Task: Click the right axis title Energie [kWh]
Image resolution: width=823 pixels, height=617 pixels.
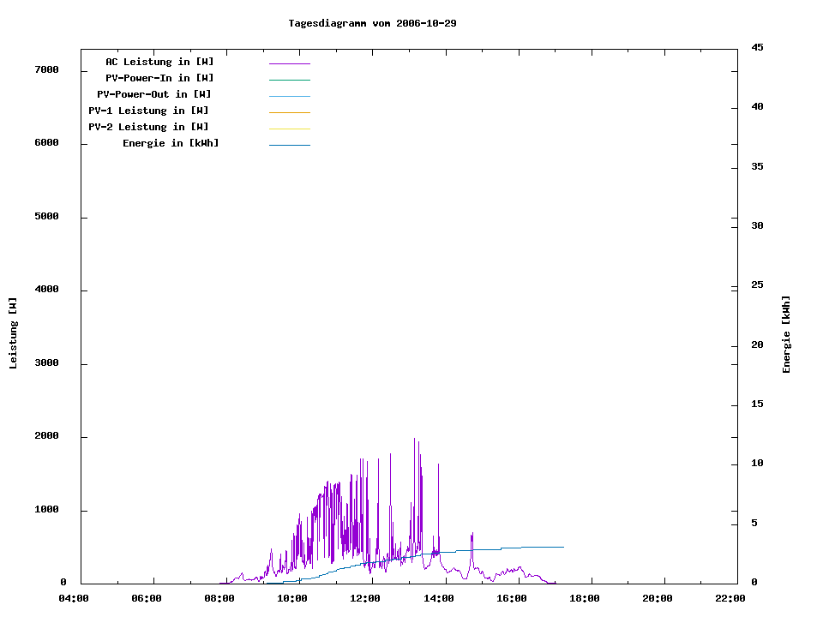Action: (x=786, y=334)
